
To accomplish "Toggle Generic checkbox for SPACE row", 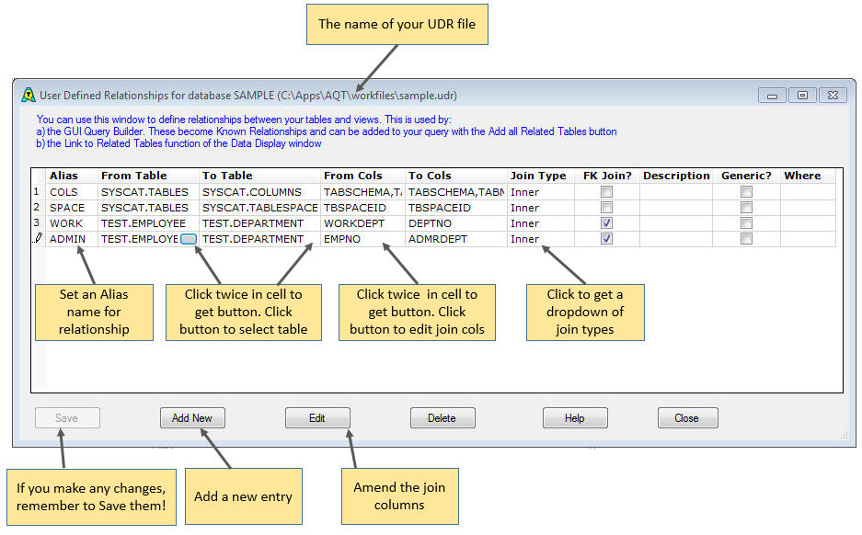I will coord(746,208).
